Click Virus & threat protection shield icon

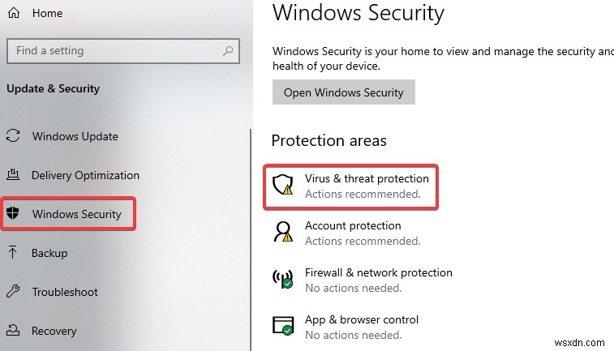click(x=282, y=186)
